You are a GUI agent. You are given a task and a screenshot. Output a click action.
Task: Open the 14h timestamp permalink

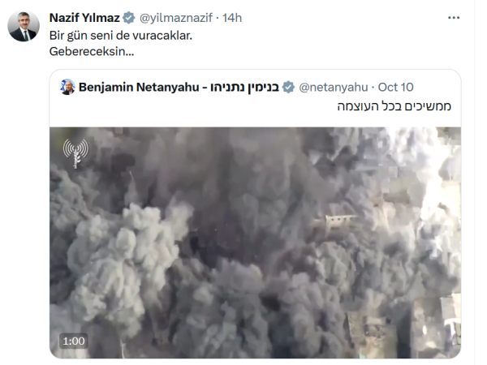tap(232, 18)
